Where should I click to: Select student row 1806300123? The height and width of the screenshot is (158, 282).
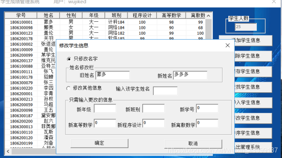[105, 33]
